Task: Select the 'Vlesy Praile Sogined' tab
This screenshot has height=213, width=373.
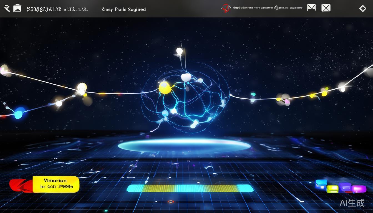Action: (x=124, y=9)
